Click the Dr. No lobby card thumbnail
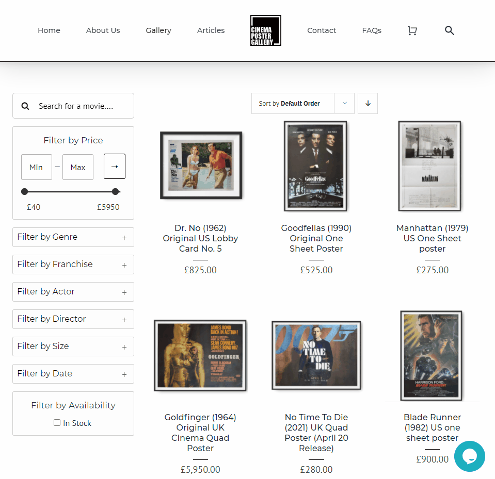This screenshot has width=495, height=479. click(x=201, y=165)
